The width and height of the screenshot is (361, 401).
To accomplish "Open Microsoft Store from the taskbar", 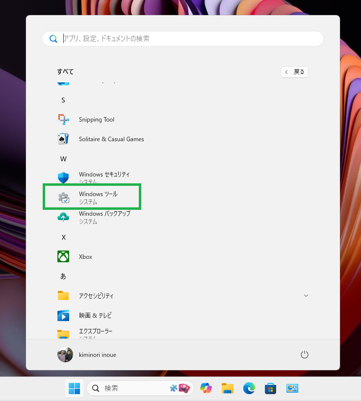I will [x=270, y=388].
